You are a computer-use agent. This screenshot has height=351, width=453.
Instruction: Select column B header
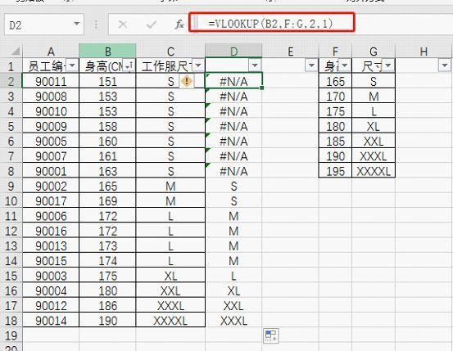107,51
